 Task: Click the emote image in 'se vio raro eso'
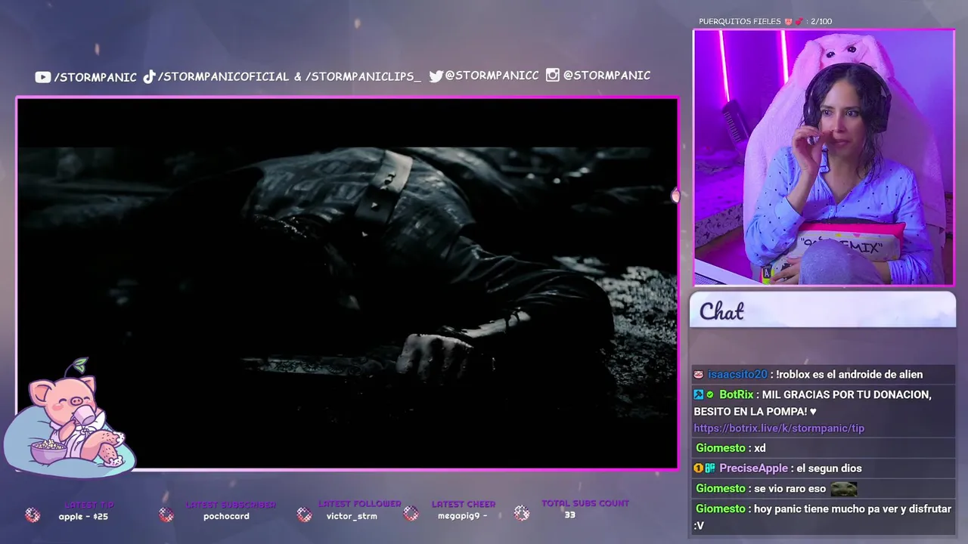pos(844,489)
